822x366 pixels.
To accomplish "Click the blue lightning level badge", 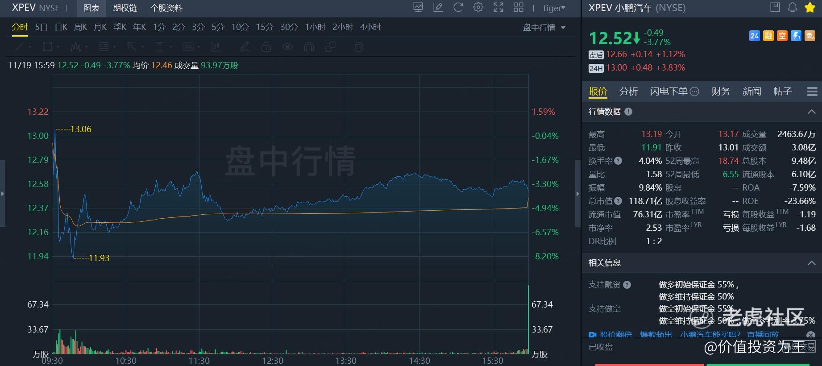I will tap(796, 36).
